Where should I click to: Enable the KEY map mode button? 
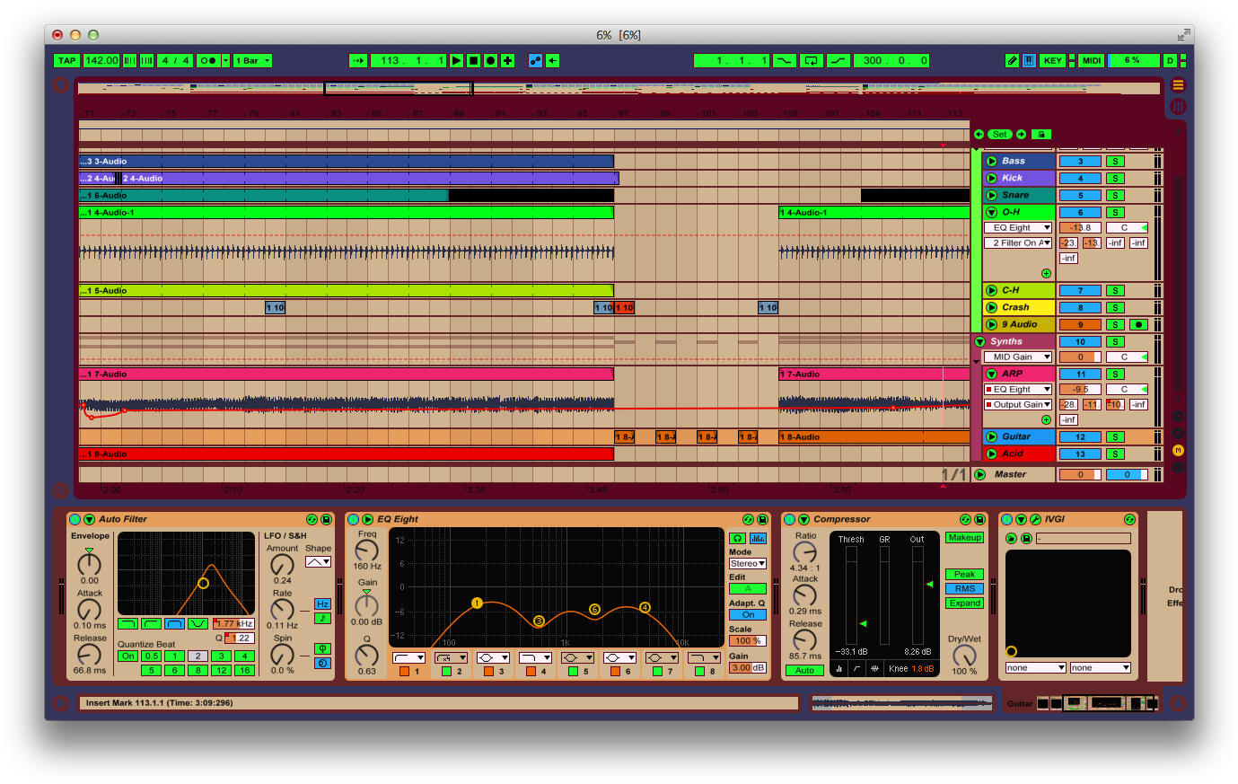tap(1052, 61)
